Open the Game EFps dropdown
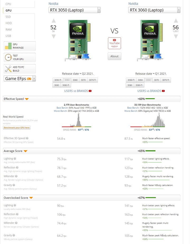Screen dimensions: 190x244 tap(20, 79)
